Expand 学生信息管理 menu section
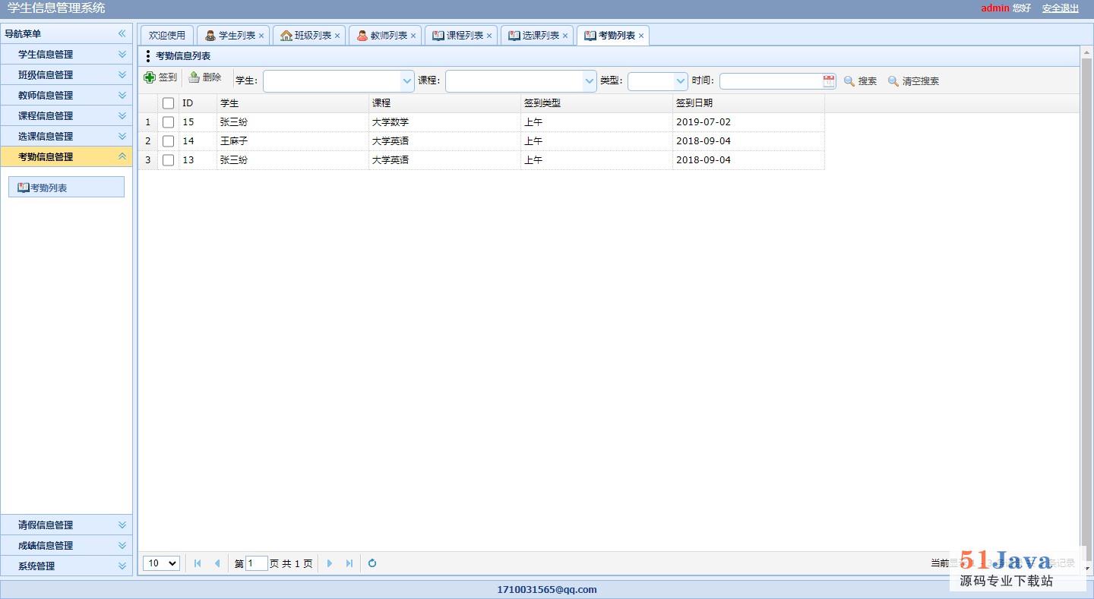Viewport: 1094px width, 599px height. point(66,54)
